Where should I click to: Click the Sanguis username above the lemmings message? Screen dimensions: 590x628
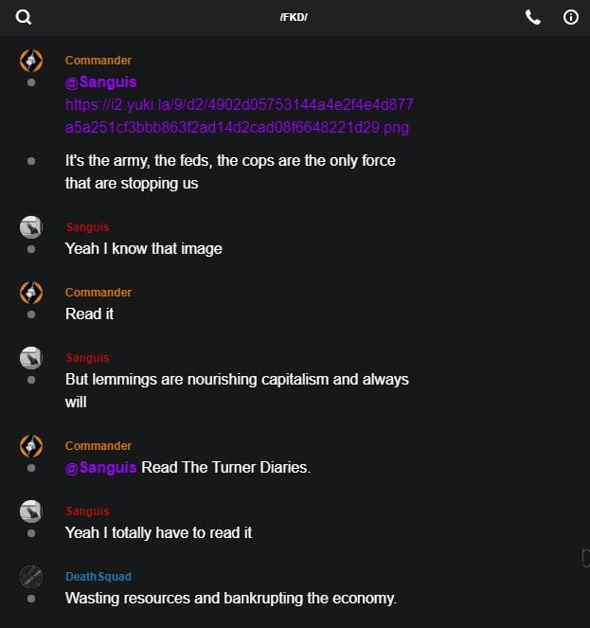click(x=87, y=358)
